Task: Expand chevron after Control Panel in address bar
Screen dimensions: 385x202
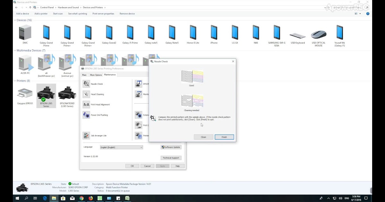Action: (x=56, y=7)
